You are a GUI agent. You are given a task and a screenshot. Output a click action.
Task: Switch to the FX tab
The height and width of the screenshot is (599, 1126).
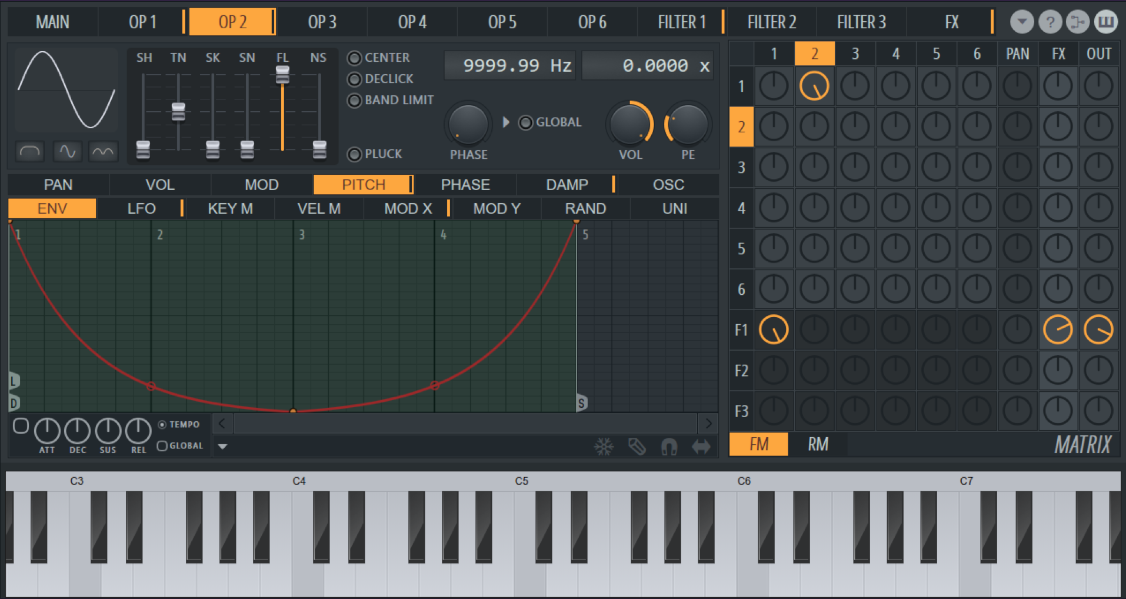[x=951, y=22]
